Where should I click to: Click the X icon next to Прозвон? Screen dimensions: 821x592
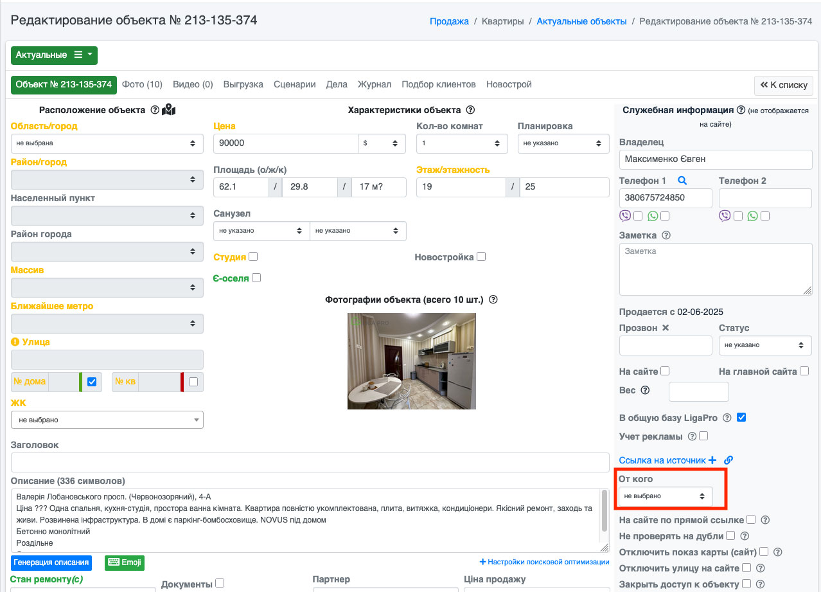tap(666, 328)
